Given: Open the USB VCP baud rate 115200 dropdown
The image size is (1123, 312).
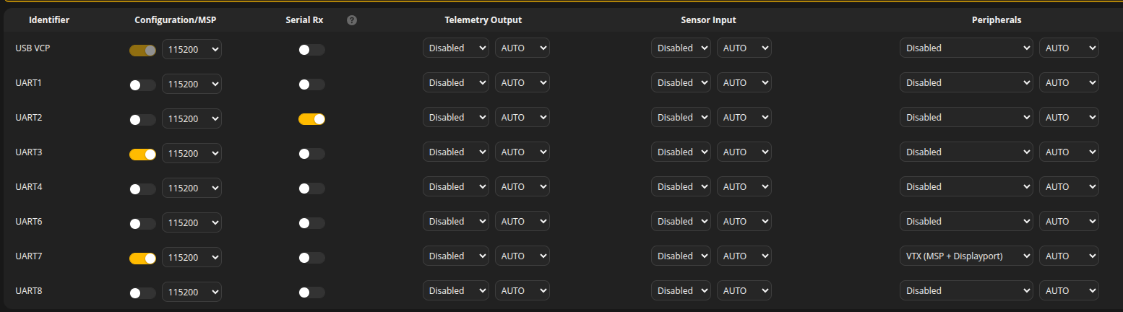Looking at the screenshot, I should [x=192, y=48].
